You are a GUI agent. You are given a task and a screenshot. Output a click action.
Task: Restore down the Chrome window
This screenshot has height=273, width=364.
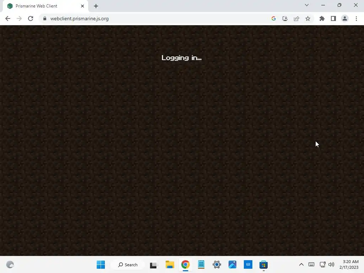(x=339, y=5)
